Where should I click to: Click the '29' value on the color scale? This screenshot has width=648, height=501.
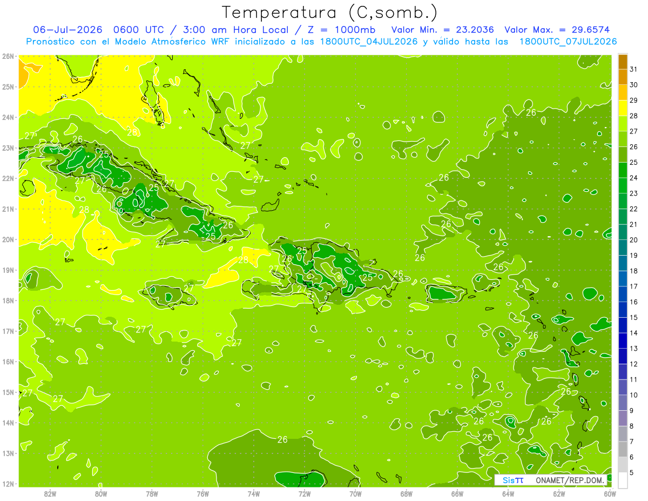(x=634, y=100)
